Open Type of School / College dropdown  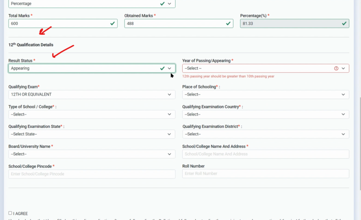[x=92, y=114]
